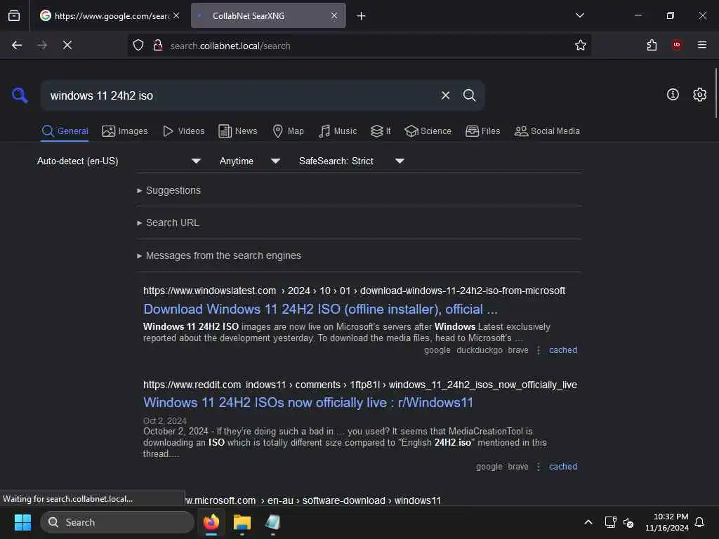Open the SafeSearch: Strict dropdown
Screen dimensions: 719x539
coord(351,161)
